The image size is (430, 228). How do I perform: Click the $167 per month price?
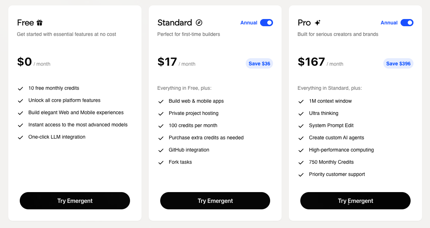pos(311,62)
